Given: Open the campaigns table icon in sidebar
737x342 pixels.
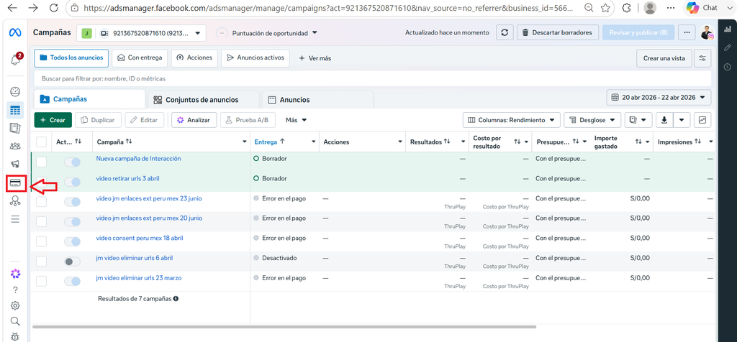Looking at the screenshot, I should click(15, 111).
